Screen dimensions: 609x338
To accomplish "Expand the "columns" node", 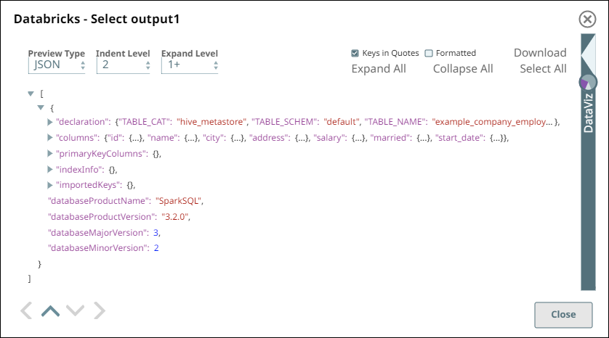I will [50, 138].
